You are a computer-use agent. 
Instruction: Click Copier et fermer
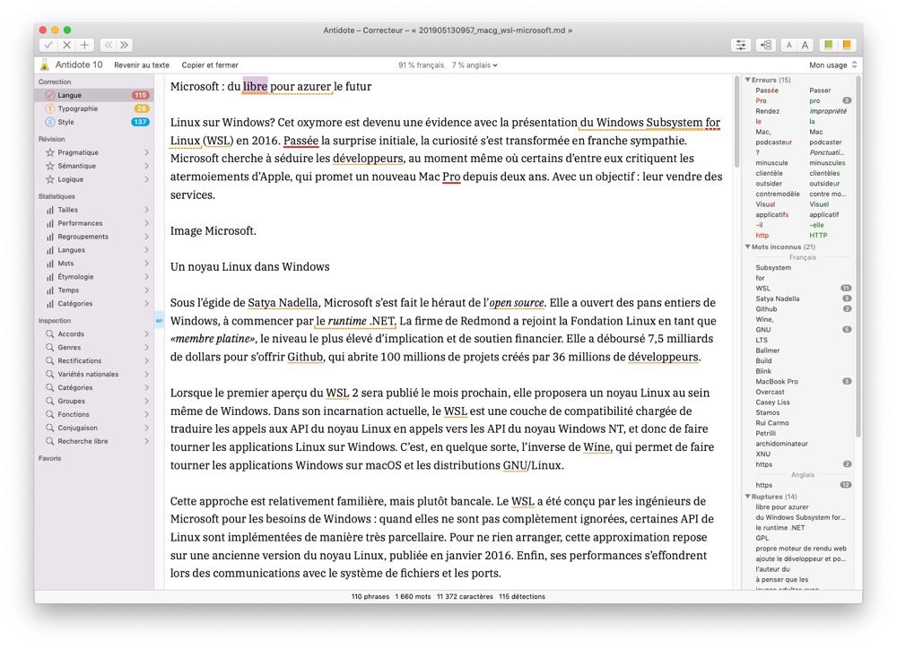click(210, 65)
